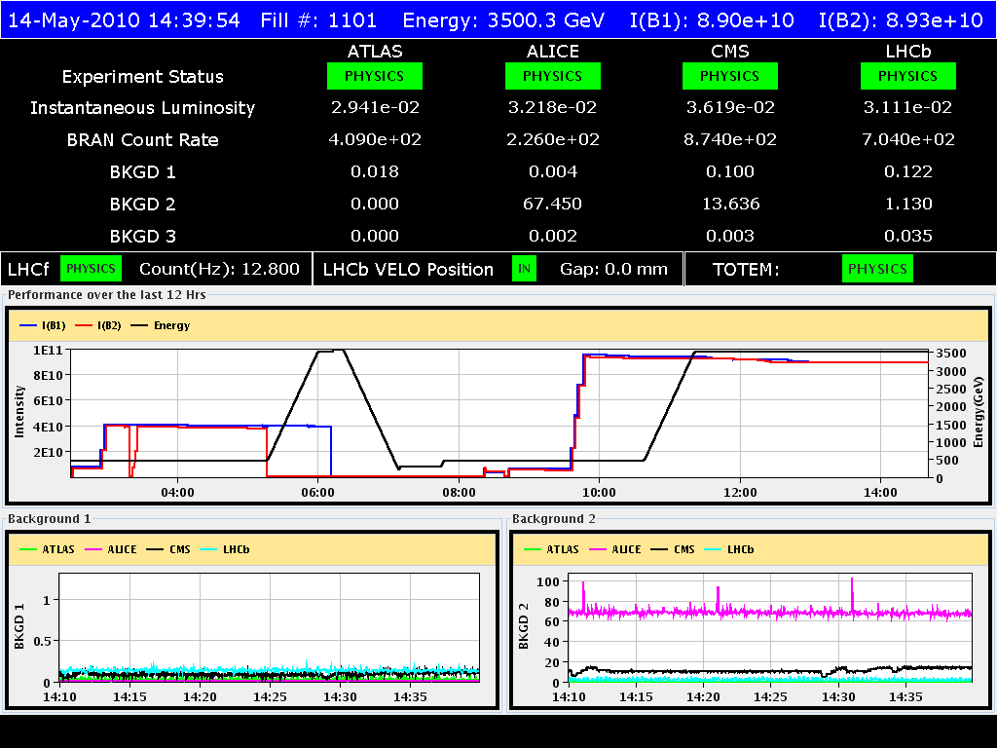This screenshot has height=748, width=997.
Task: Click the BKGD 2 row label
Action: [x=142, y=205]
